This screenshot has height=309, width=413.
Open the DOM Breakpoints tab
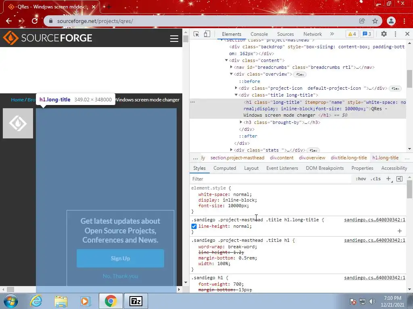coord(325,168)
